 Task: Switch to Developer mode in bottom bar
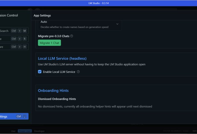39,131
